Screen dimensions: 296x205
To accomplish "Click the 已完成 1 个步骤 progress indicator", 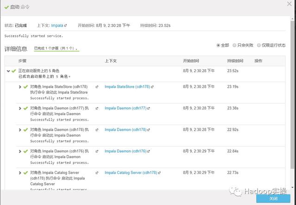I will [56, 48].
